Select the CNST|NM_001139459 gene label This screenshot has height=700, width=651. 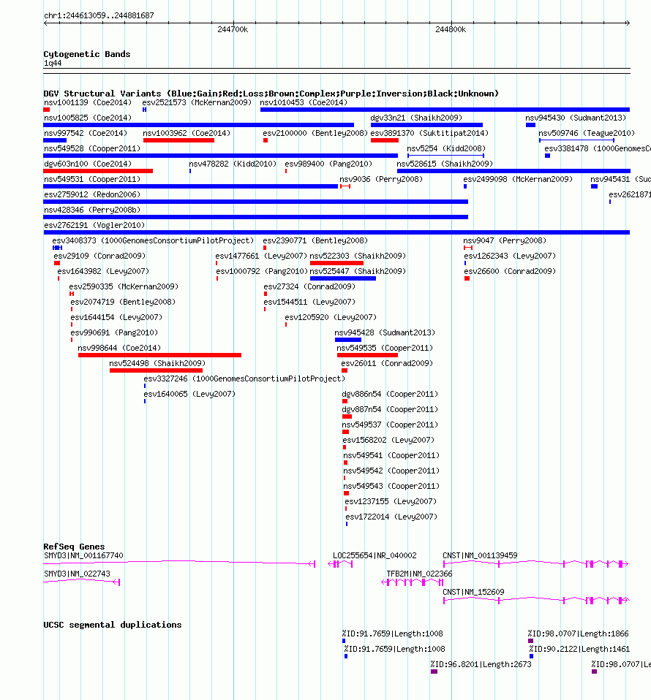click(481, 556)
